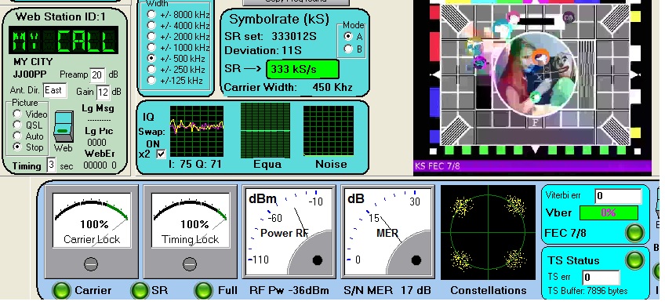Click the Preamp dB value field
The width and height of the screenshot is (665, 305).
[x=97, y=74]
